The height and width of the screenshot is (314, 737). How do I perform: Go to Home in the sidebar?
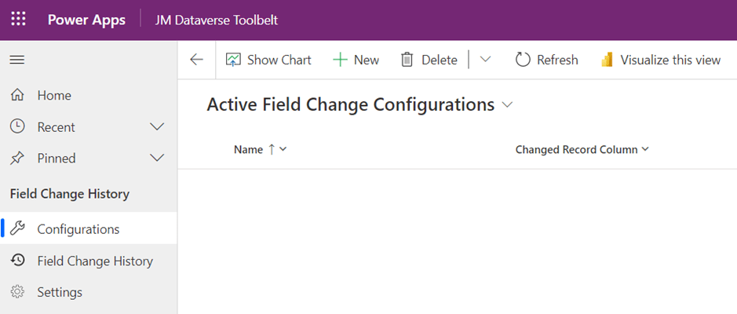point(53,96)
